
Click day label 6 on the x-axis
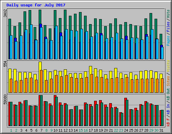pyautogui.click(x=36, y=130)
